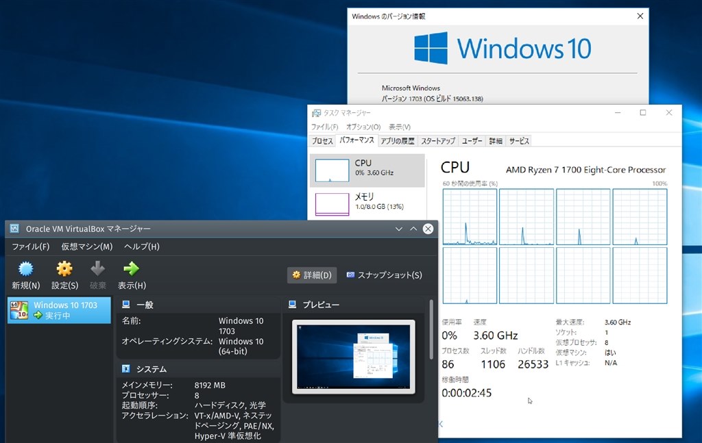Open App history (アプリの履歴) tab
This screenshot has width=702, height=443.
(398, 141)
